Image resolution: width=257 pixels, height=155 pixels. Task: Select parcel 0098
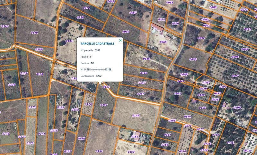193,59
